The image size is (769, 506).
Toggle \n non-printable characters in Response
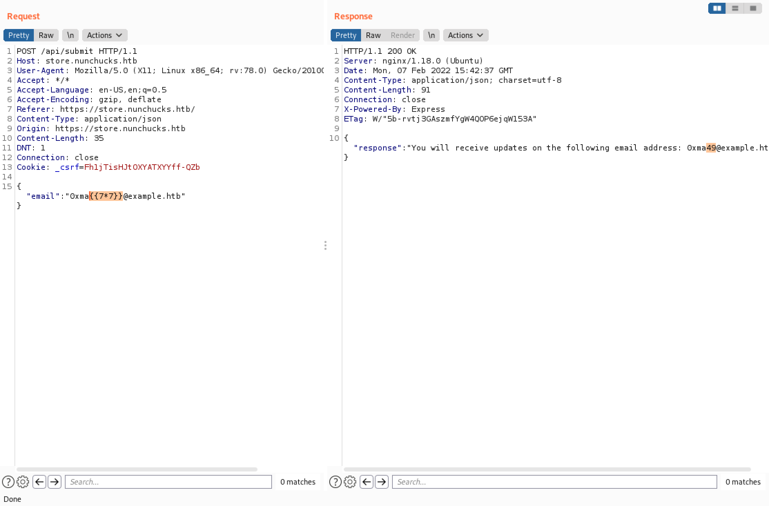click(431, 35)
